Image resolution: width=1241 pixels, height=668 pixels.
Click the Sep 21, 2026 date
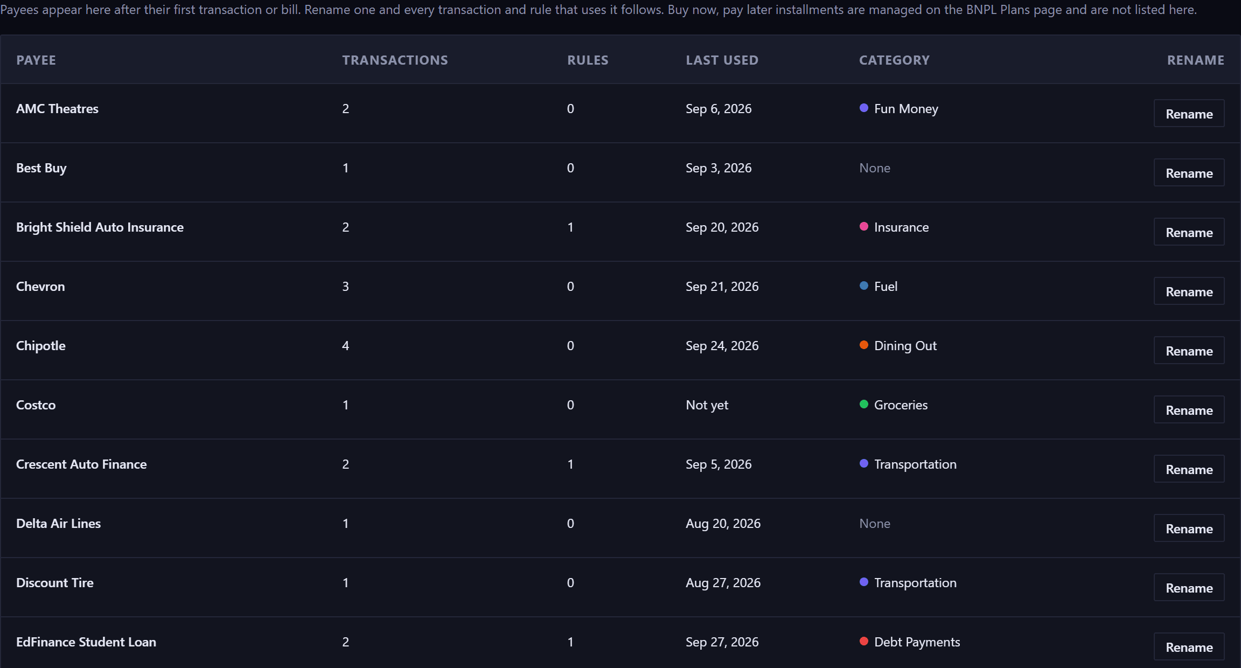722,287
